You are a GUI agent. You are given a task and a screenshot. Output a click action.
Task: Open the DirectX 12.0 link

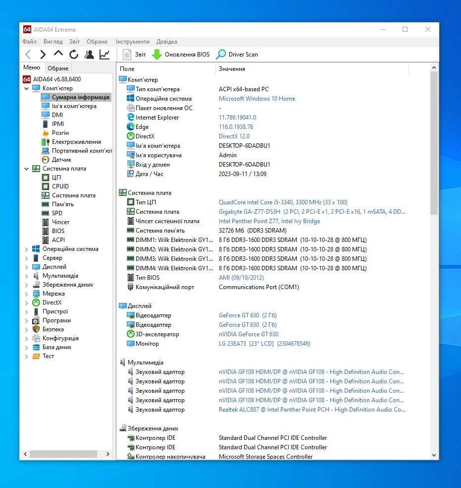pos(234,136)
